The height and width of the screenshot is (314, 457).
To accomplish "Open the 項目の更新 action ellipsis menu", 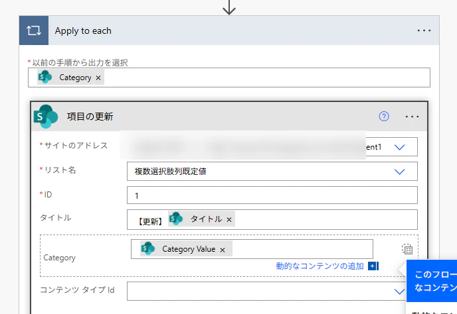I will click(x=412, y=117).
